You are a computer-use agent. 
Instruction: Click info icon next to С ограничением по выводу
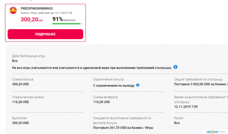(x=138, y=85)
